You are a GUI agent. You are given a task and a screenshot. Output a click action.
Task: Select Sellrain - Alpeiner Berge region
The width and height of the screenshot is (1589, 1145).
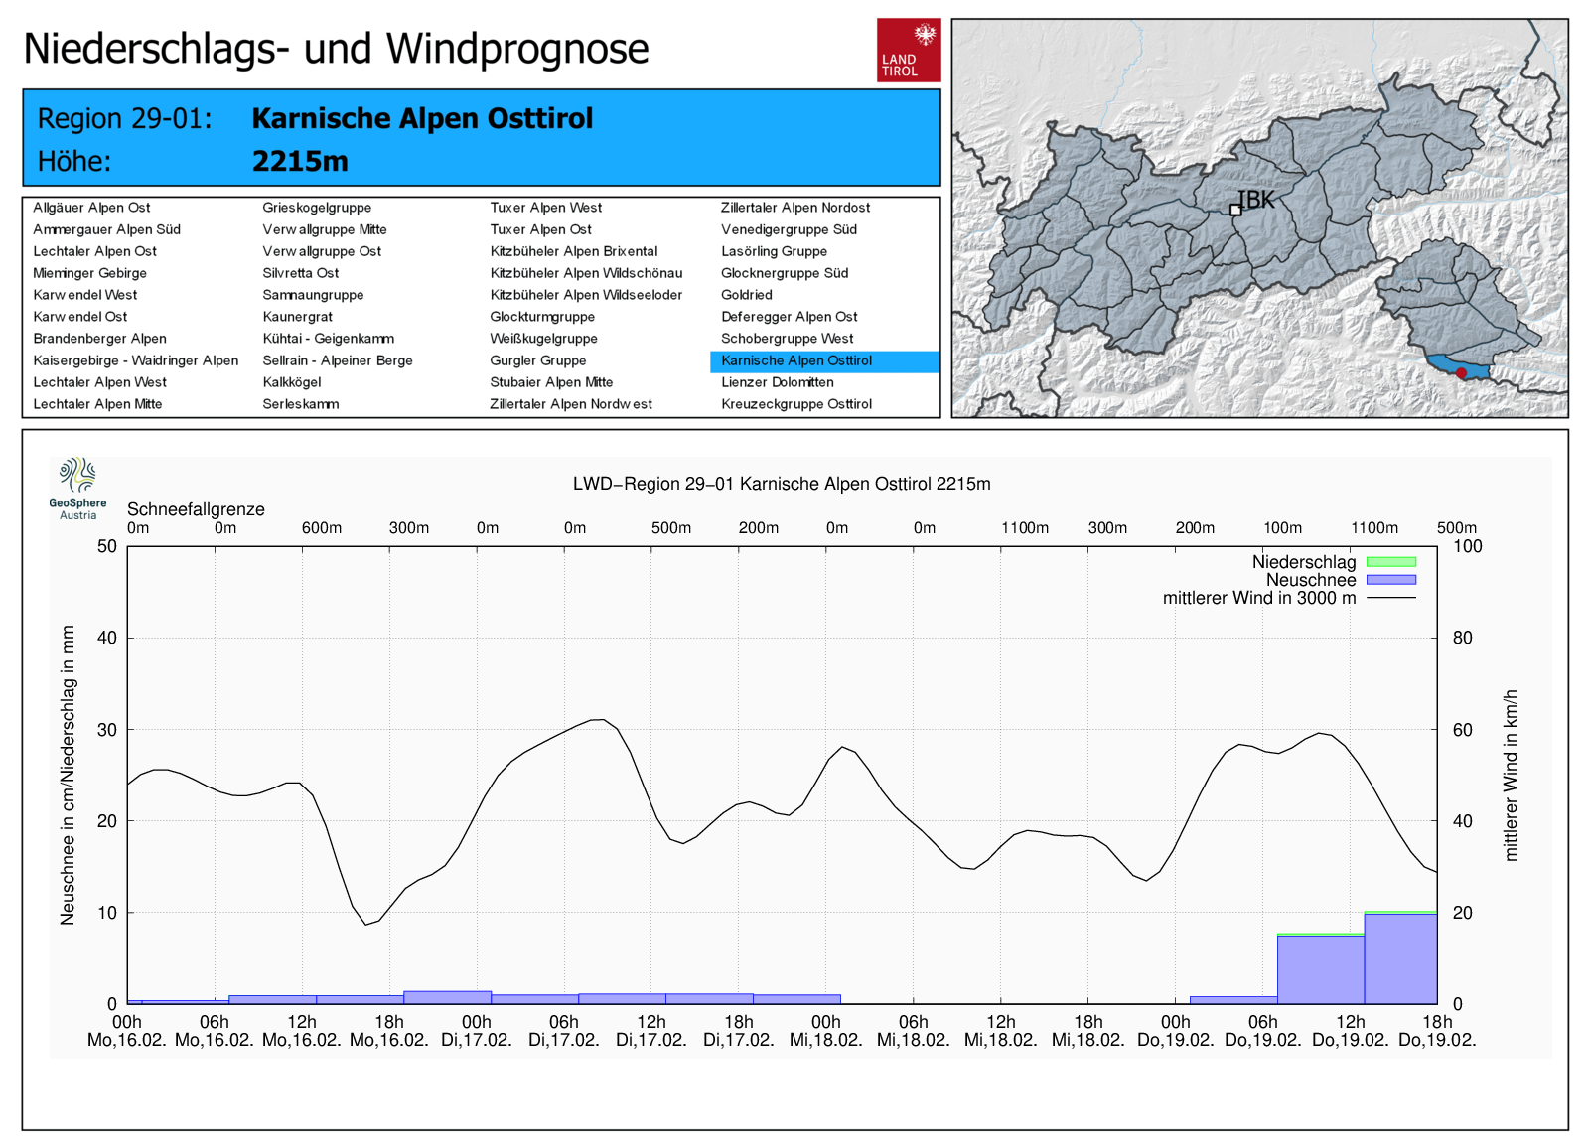pyautogui.click(x=338, y=360)
